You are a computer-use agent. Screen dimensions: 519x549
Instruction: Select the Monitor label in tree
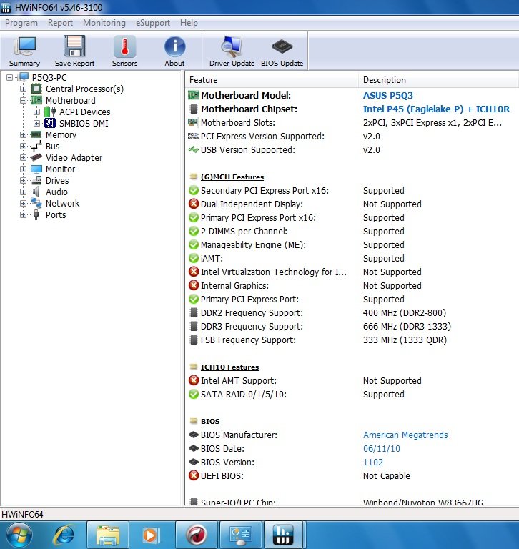[x=60, y=169]
